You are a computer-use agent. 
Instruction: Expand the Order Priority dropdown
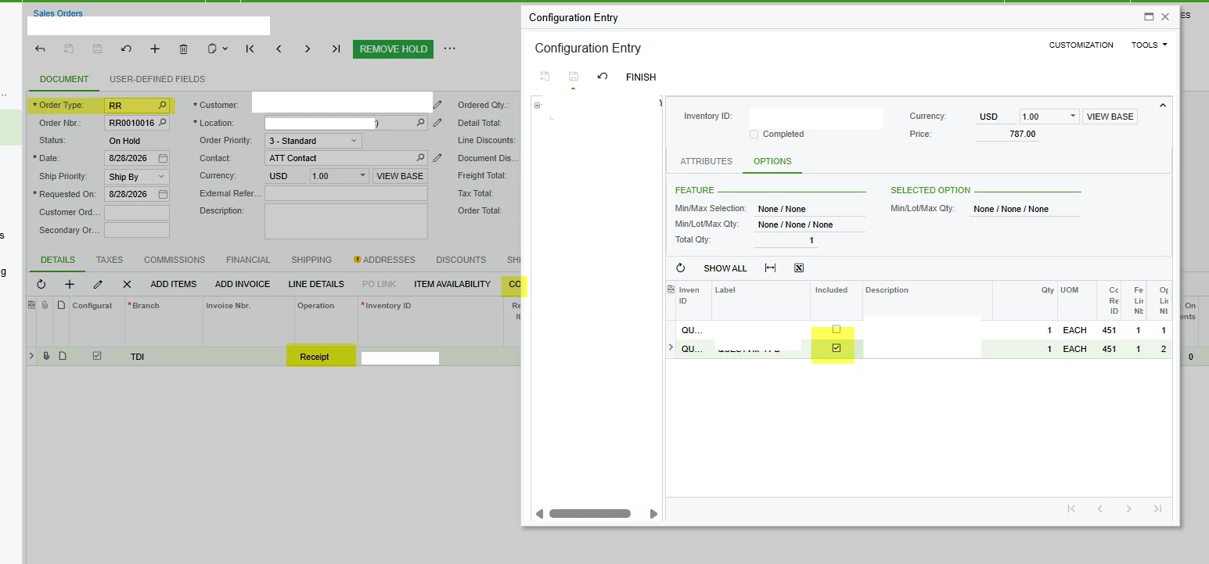(354, 141)
